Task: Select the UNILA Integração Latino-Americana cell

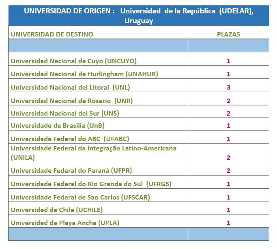Action: (x=98, y=153)
